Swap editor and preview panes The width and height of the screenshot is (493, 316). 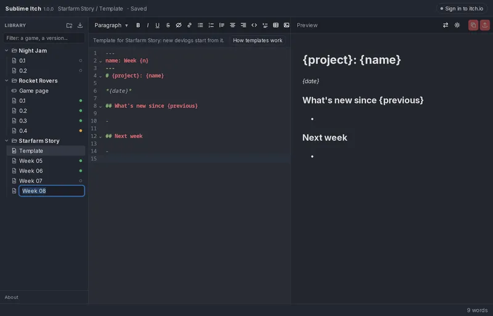[446, 25]
